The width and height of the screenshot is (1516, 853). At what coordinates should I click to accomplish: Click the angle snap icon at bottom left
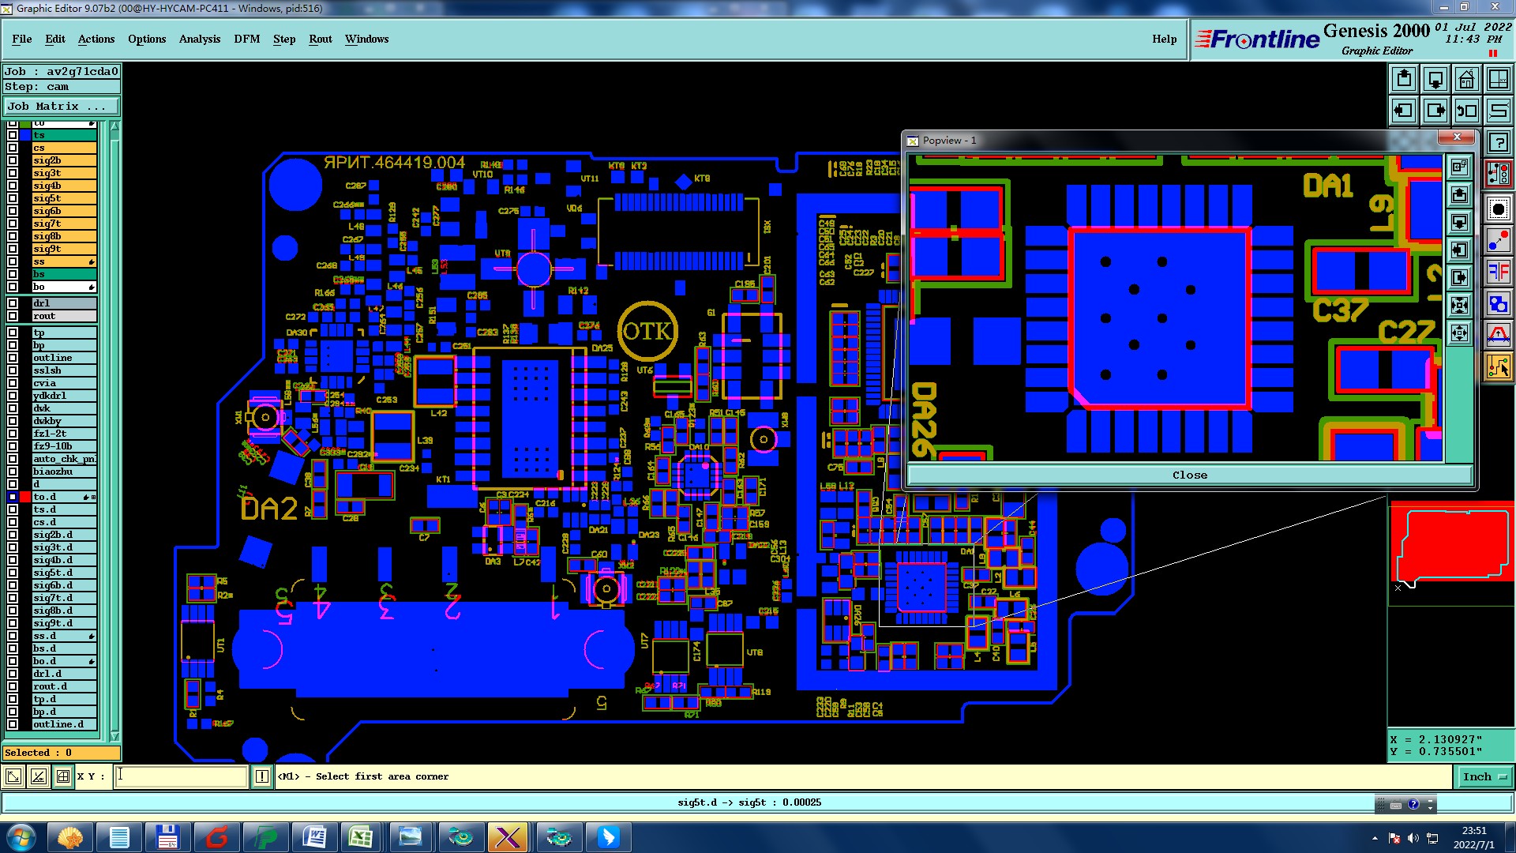38,776
